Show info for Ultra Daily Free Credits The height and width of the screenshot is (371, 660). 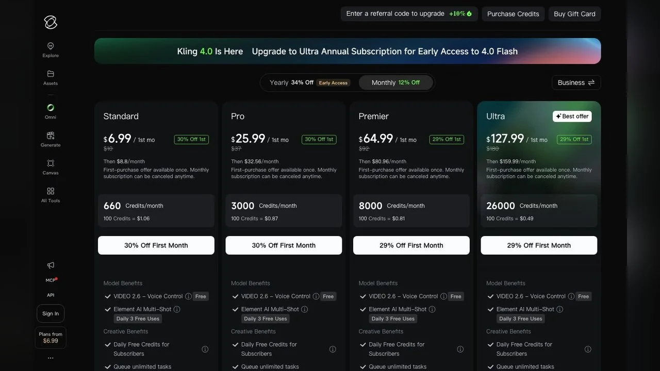tap(588, 349)
